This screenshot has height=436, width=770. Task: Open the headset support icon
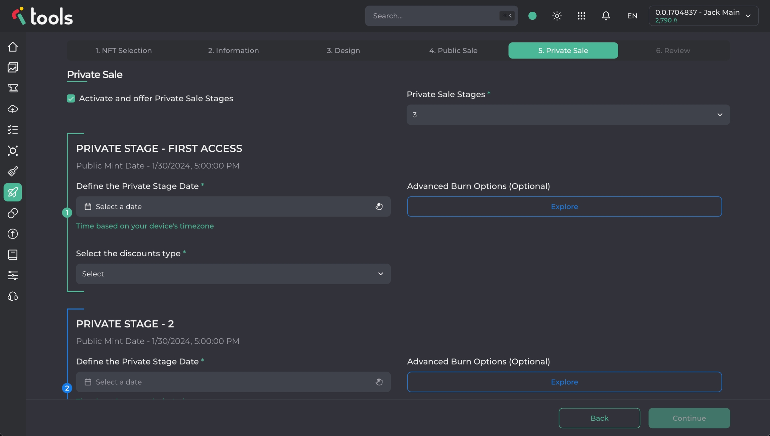pyautogui.click(x=13, y=296)
